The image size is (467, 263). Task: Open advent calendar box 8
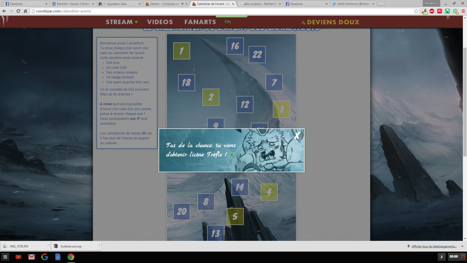point(206,202)
